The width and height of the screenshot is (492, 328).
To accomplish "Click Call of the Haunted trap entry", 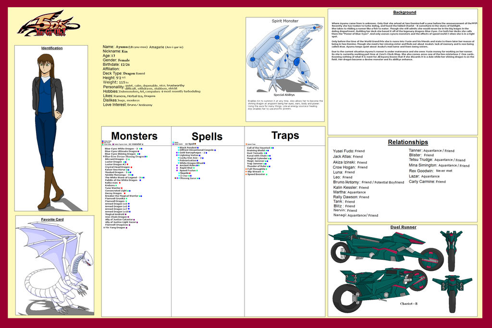I will [260, 148].
